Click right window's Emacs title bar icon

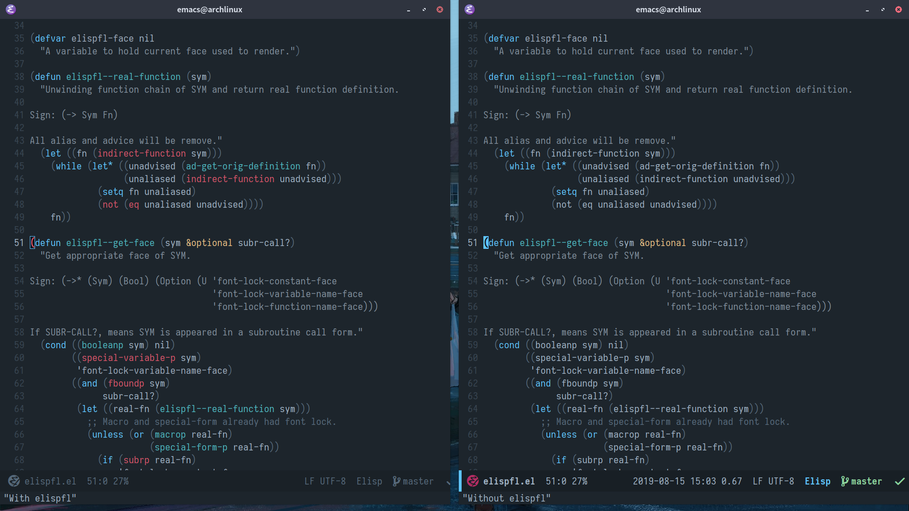(470, 9)
